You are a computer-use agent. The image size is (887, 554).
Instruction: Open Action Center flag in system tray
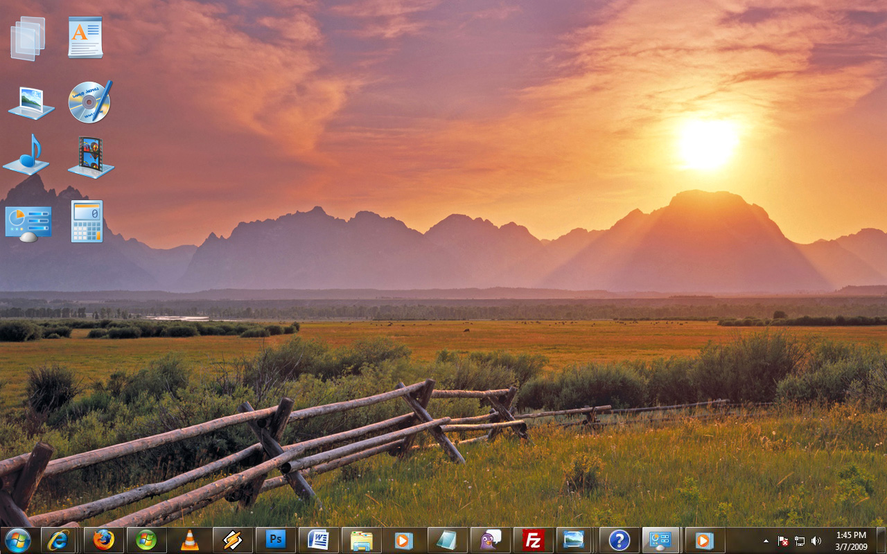click(x=783, y=541)
